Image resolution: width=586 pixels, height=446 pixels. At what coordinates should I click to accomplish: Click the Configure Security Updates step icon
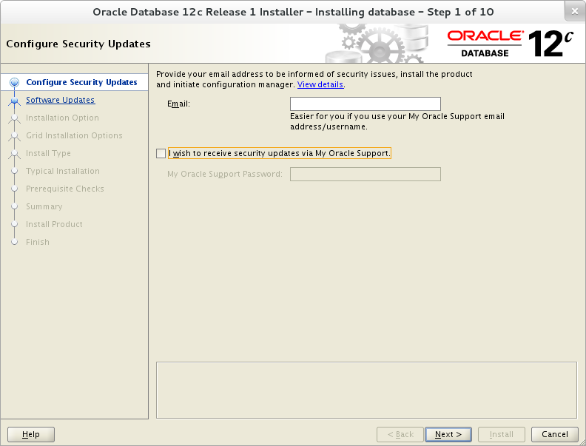click(15, 82)
